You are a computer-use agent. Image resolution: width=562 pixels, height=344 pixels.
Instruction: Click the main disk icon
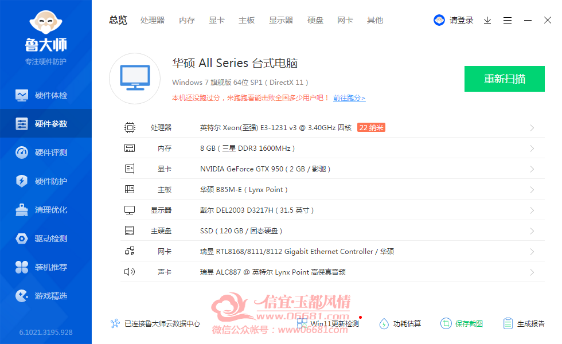click(x=130, y=230)
